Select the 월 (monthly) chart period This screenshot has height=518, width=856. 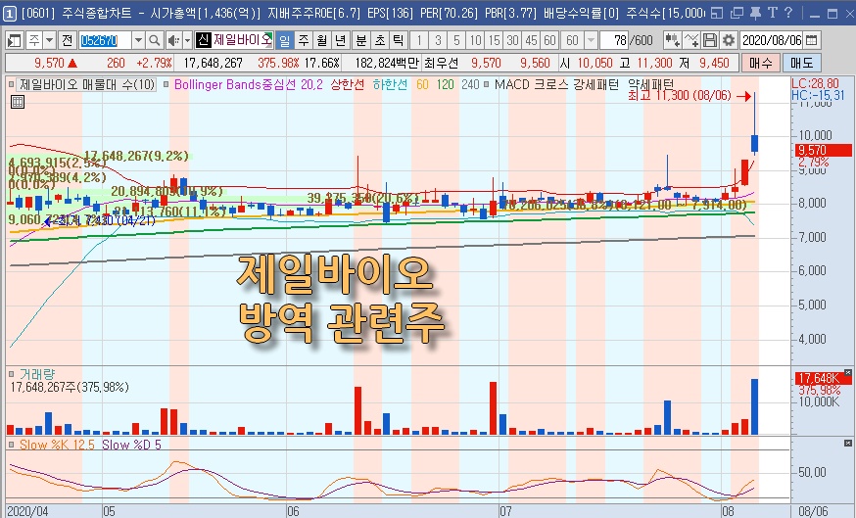[x=322, y=40]
